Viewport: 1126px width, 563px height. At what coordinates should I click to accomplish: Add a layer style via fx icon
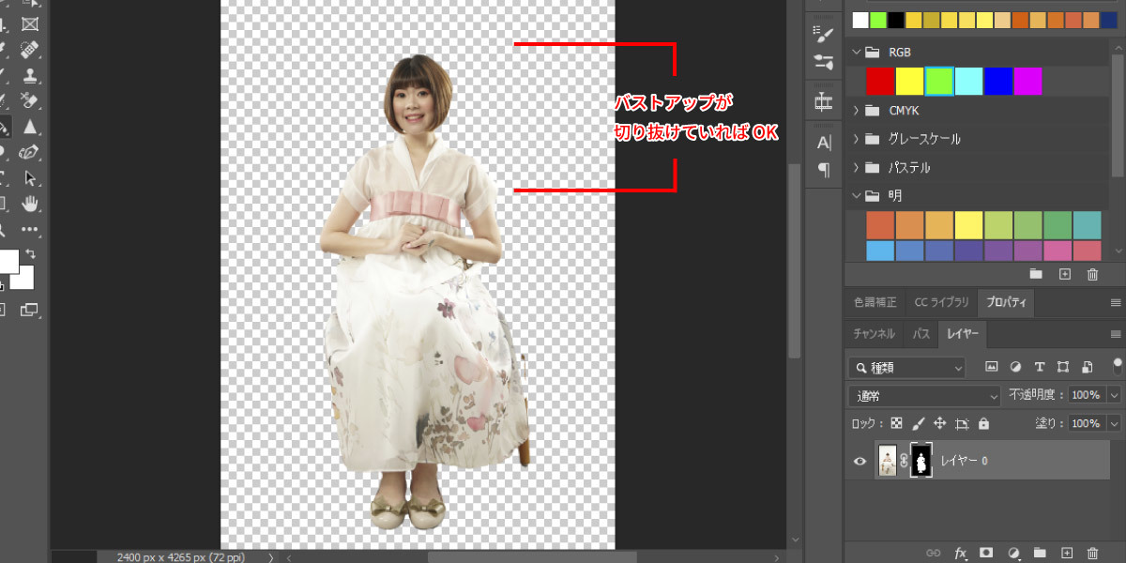[960, 554]
